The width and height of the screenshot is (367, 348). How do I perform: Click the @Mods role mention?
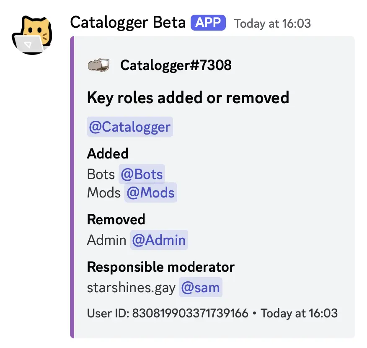tap(150, 193)
